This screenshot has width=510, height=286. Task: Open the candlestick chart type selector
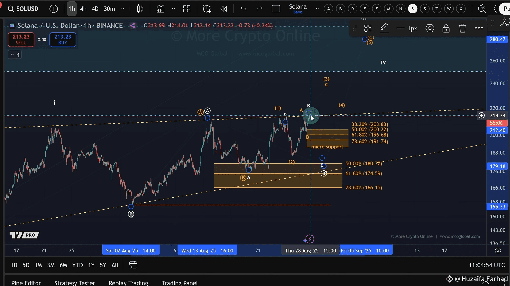click(x=140, y=9)
